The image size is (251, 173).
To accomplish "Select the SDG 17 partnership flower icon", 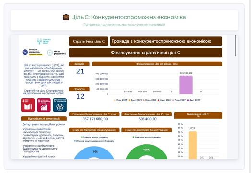I will coord(60,105).
